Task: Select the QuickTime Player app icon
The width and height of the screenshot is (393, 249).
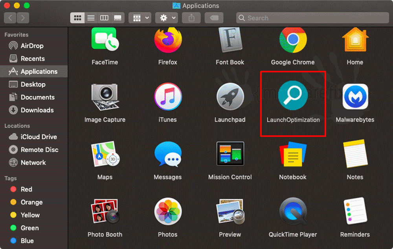Action: [x=293, y=211]
